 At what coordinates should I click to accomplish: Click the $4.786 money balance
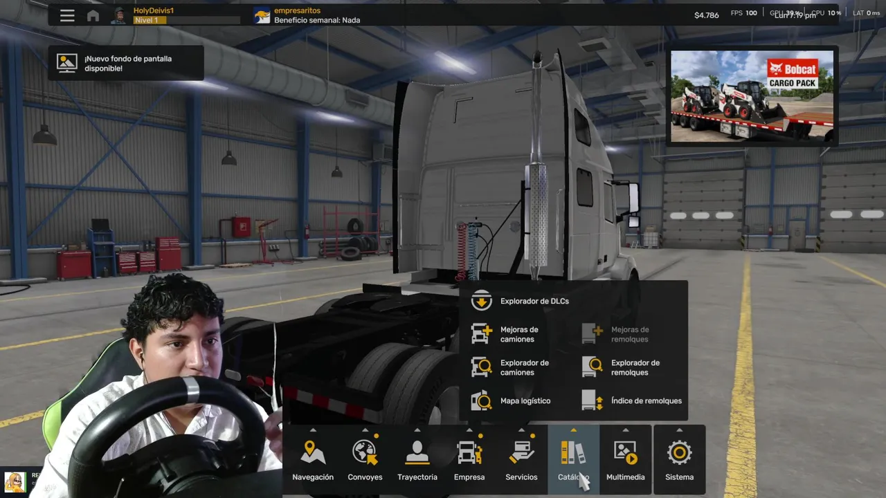coord(706,15)
